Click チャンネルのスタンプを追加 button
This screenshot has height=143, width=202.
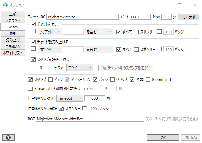tap(125, 68)
